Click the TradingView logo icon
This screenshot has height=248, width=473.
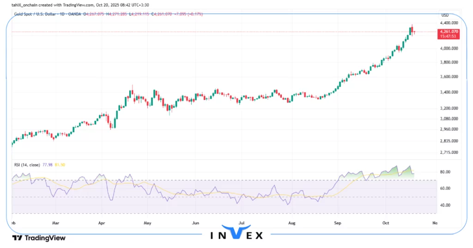pos(17,238)
